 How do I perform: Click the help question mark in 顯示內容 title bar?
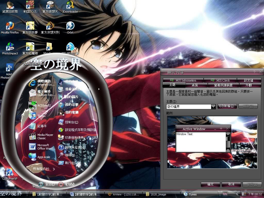[x=254, y=72]
